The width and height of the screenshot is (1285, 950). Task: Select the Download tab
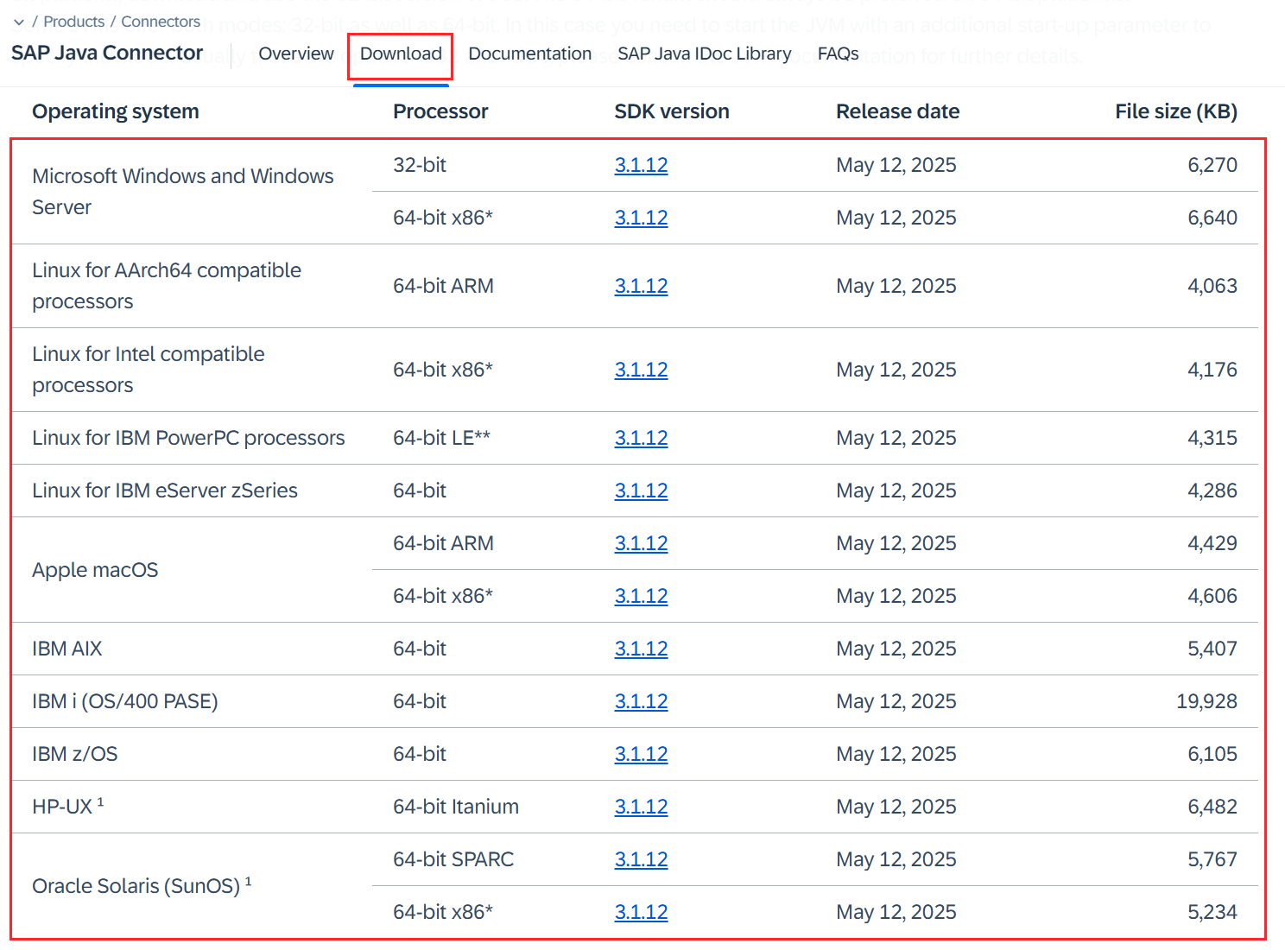coord(401,54)
